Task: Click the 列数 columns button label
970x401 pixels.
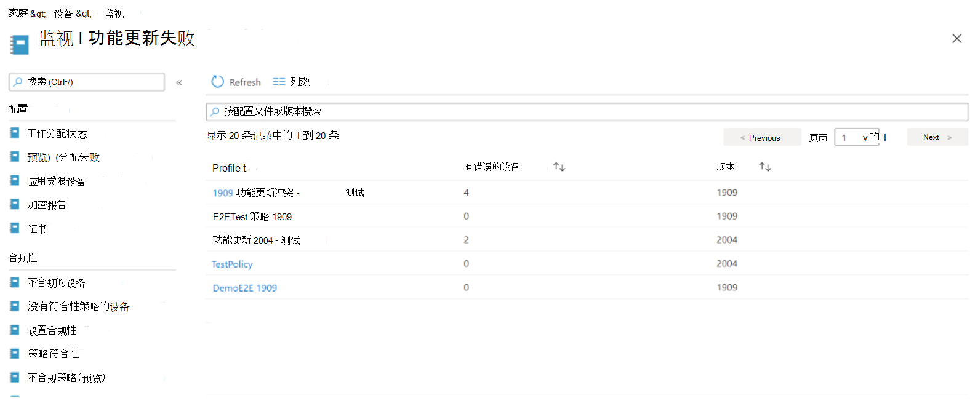Action: tap(300, 82)
